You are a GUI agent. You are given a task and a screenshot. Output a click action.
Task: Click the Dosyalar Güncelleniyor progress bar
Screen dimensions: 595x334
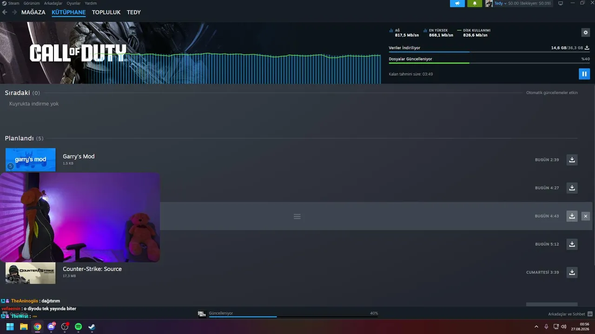pyautogui.click(x=489, y=63)
